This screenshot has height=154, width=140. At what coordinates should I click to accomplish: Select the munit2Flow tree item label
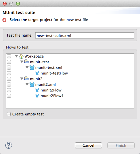tap(51, 90)
